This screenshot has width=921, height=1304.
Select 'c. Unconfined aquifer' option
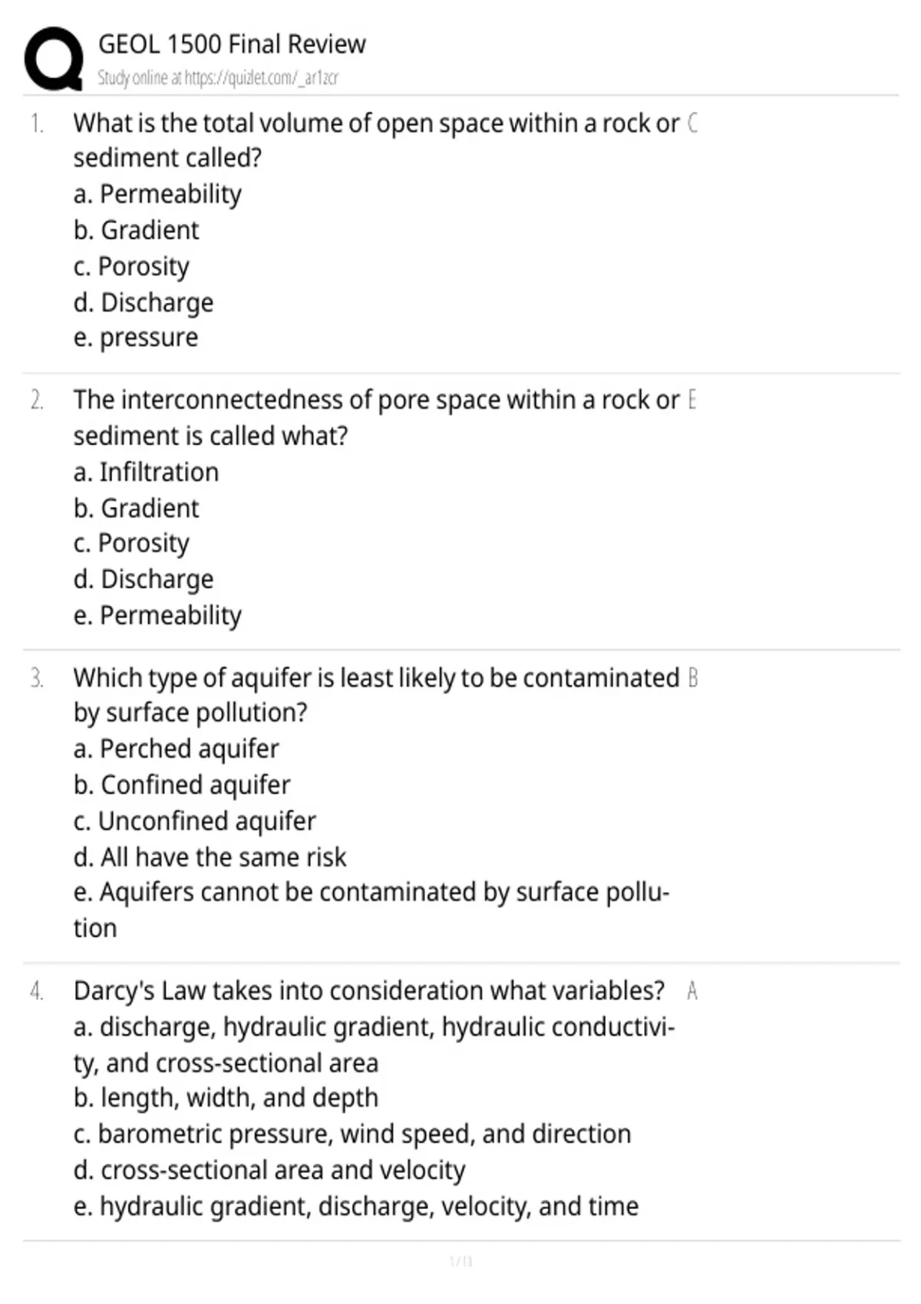click(x=195, y=821)
